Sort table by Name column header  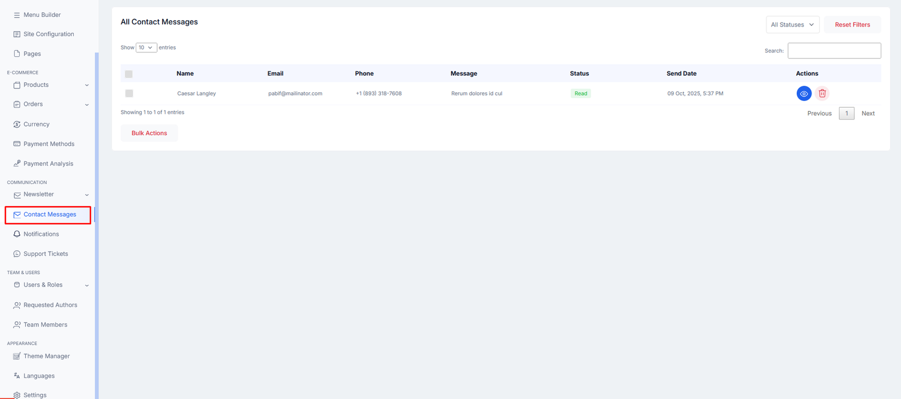point(185,74)
